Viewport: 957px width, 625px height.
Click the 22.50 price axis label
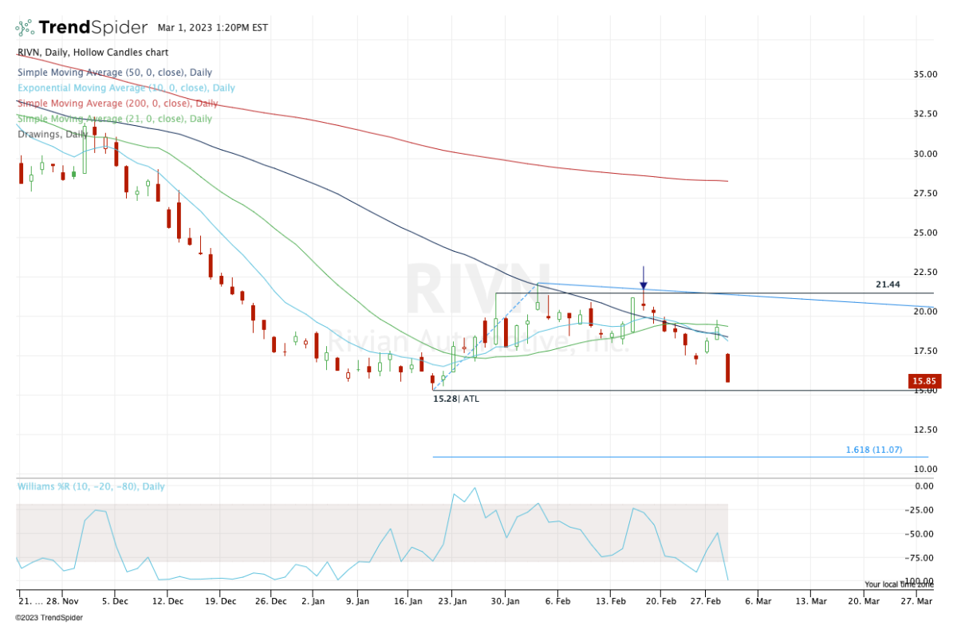pos(925,273)
